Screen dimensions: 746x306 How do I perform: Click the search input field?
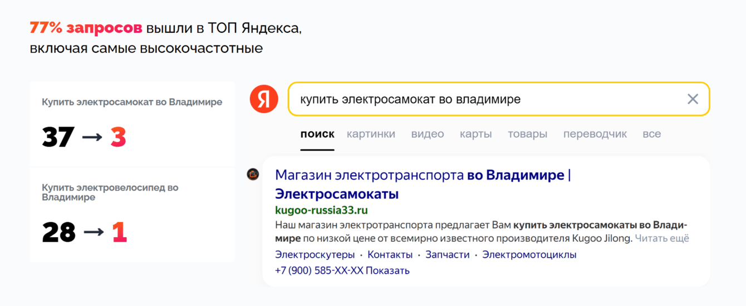point(484,99)
